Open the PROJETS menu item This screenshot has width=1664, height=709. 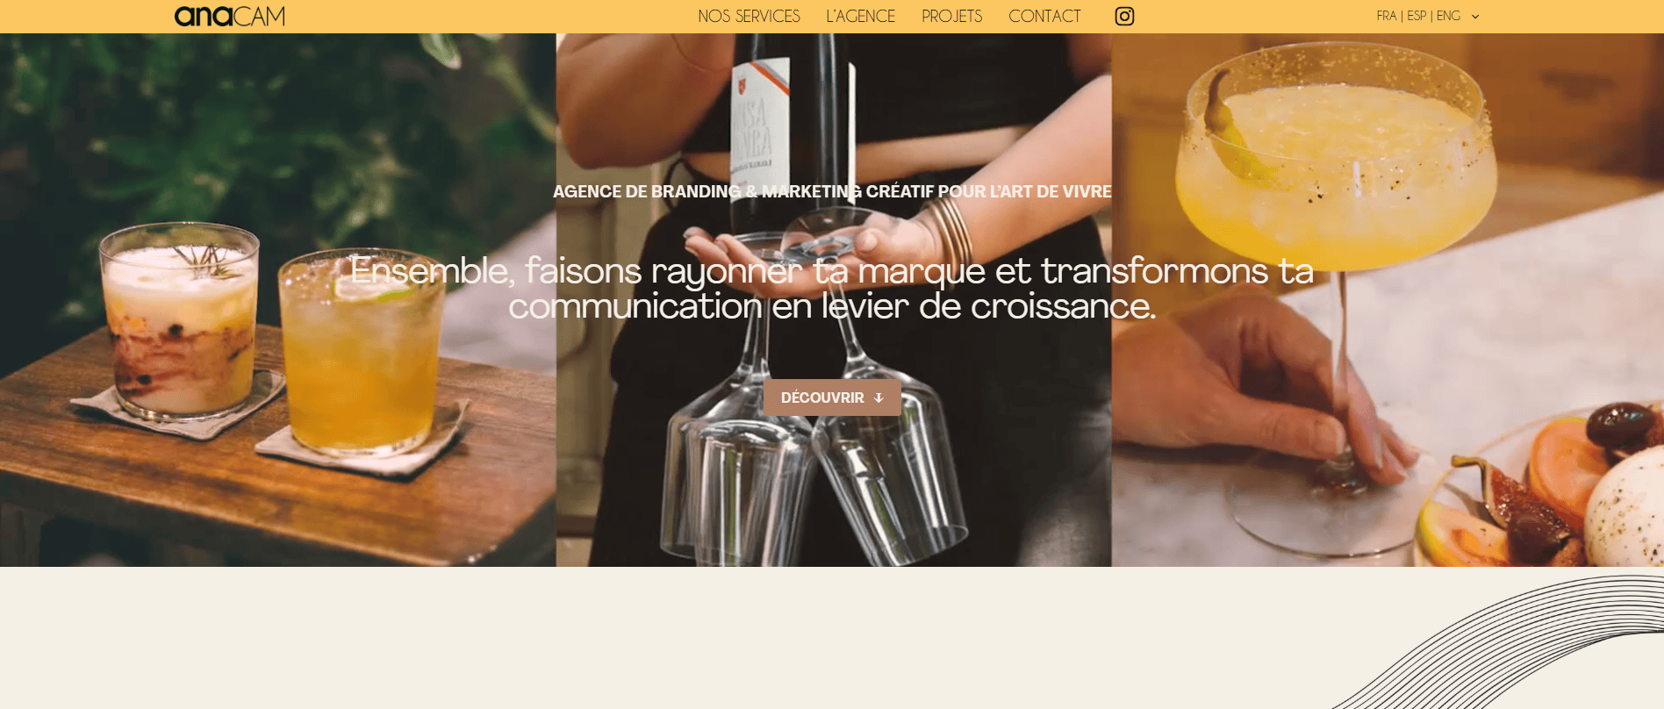tap(951, 16)
